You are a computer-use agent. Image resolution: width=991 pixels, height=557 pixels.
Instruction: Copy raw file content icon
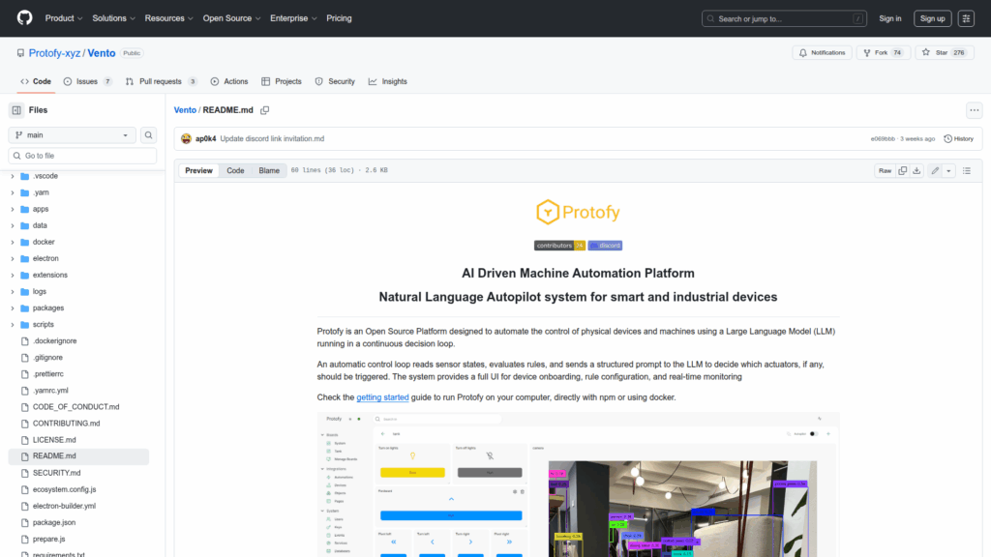pyautogui.click(x=902, y=170)
